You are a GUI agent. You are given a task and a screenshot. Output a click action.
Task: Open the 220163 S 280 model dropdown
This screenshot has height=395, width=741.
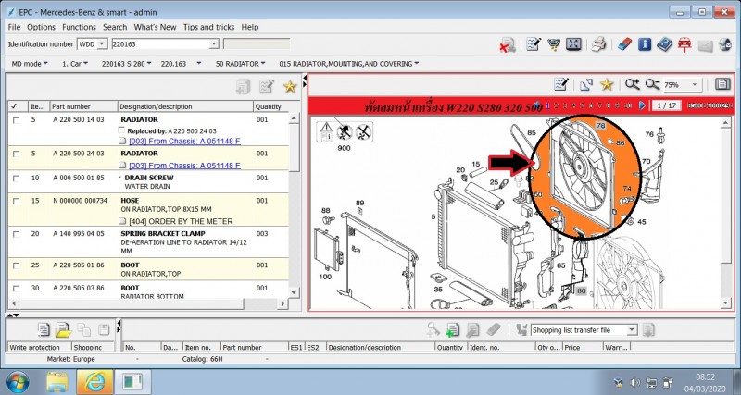click(126, 64)
